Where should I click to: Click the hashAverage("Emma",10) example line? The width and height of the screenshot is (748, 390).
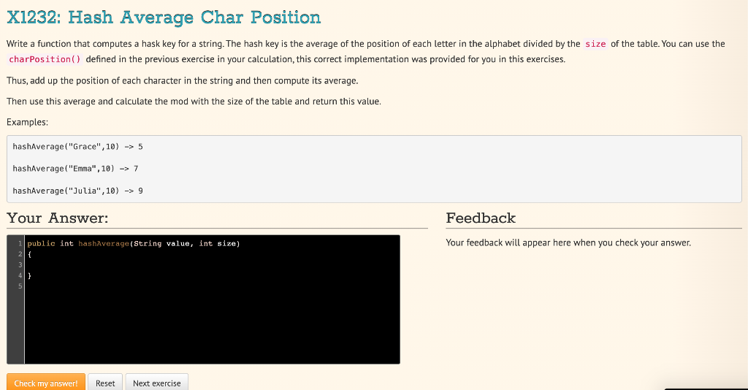tap(75, 168)
